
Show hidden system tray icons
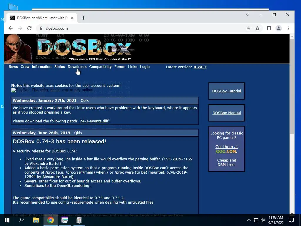point(249,220)
